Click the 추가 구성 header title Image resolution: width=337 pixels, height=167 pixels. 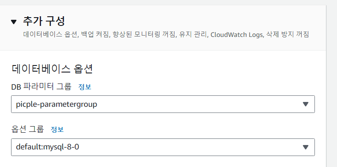tap(44, 21)
